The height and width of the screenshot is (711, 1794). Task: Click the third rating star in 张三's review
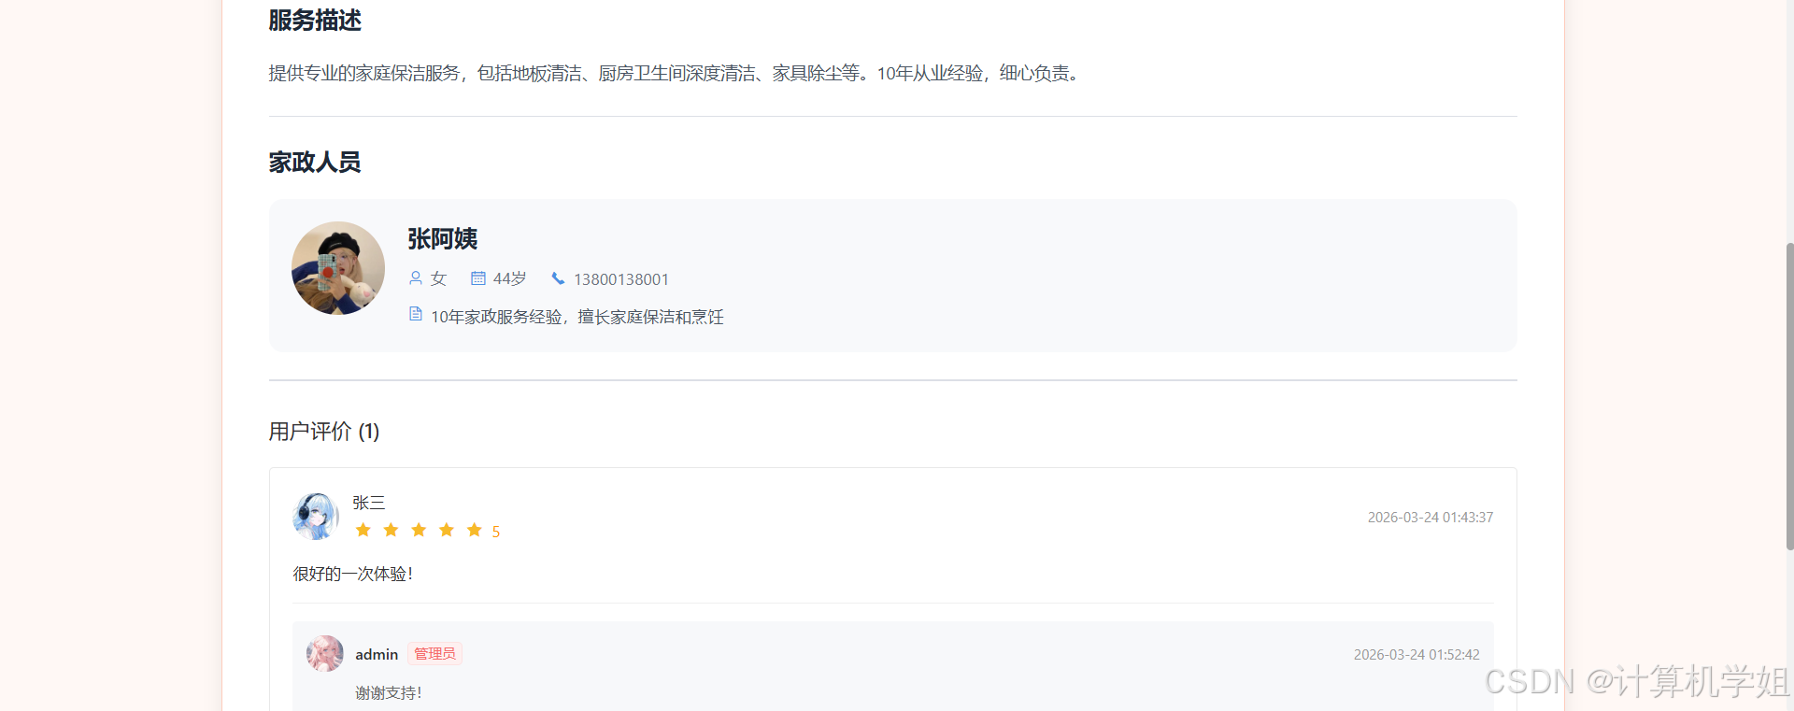[x=419, y=531]
